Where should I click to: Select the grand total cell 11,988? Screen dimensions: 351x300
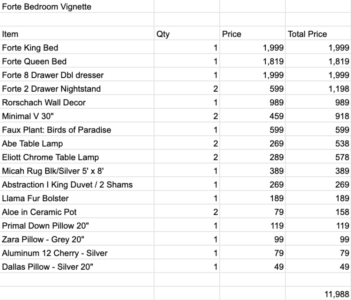click(319, 293)
